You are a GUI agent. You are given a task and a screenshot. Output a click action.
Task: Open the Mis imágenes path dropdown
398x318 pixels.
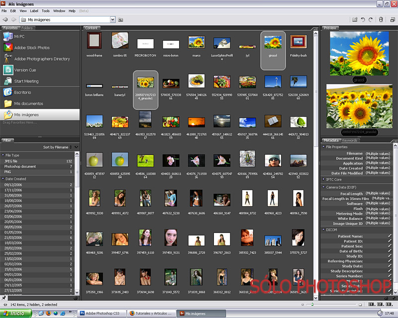112,19
